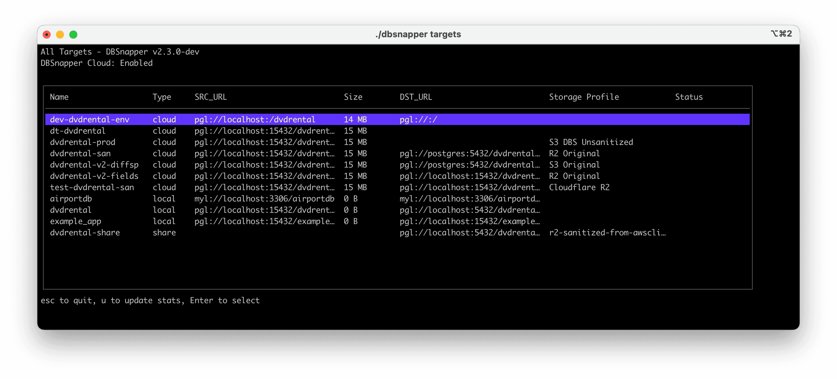Select the highlighted dev-dvdrental-env row
The image size is (837, 379).
click(x=90, y=119)
